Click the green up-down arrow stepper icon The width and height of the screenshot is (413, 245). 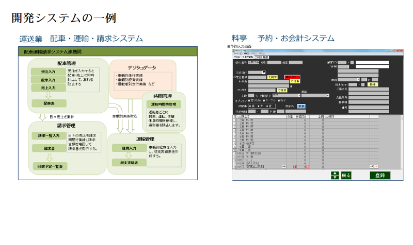[x=335, y=176]
